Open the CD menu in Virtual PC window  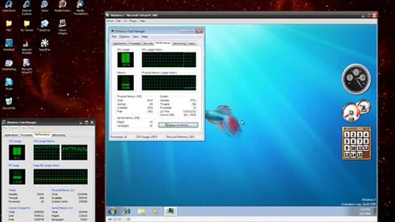point(125,21)
